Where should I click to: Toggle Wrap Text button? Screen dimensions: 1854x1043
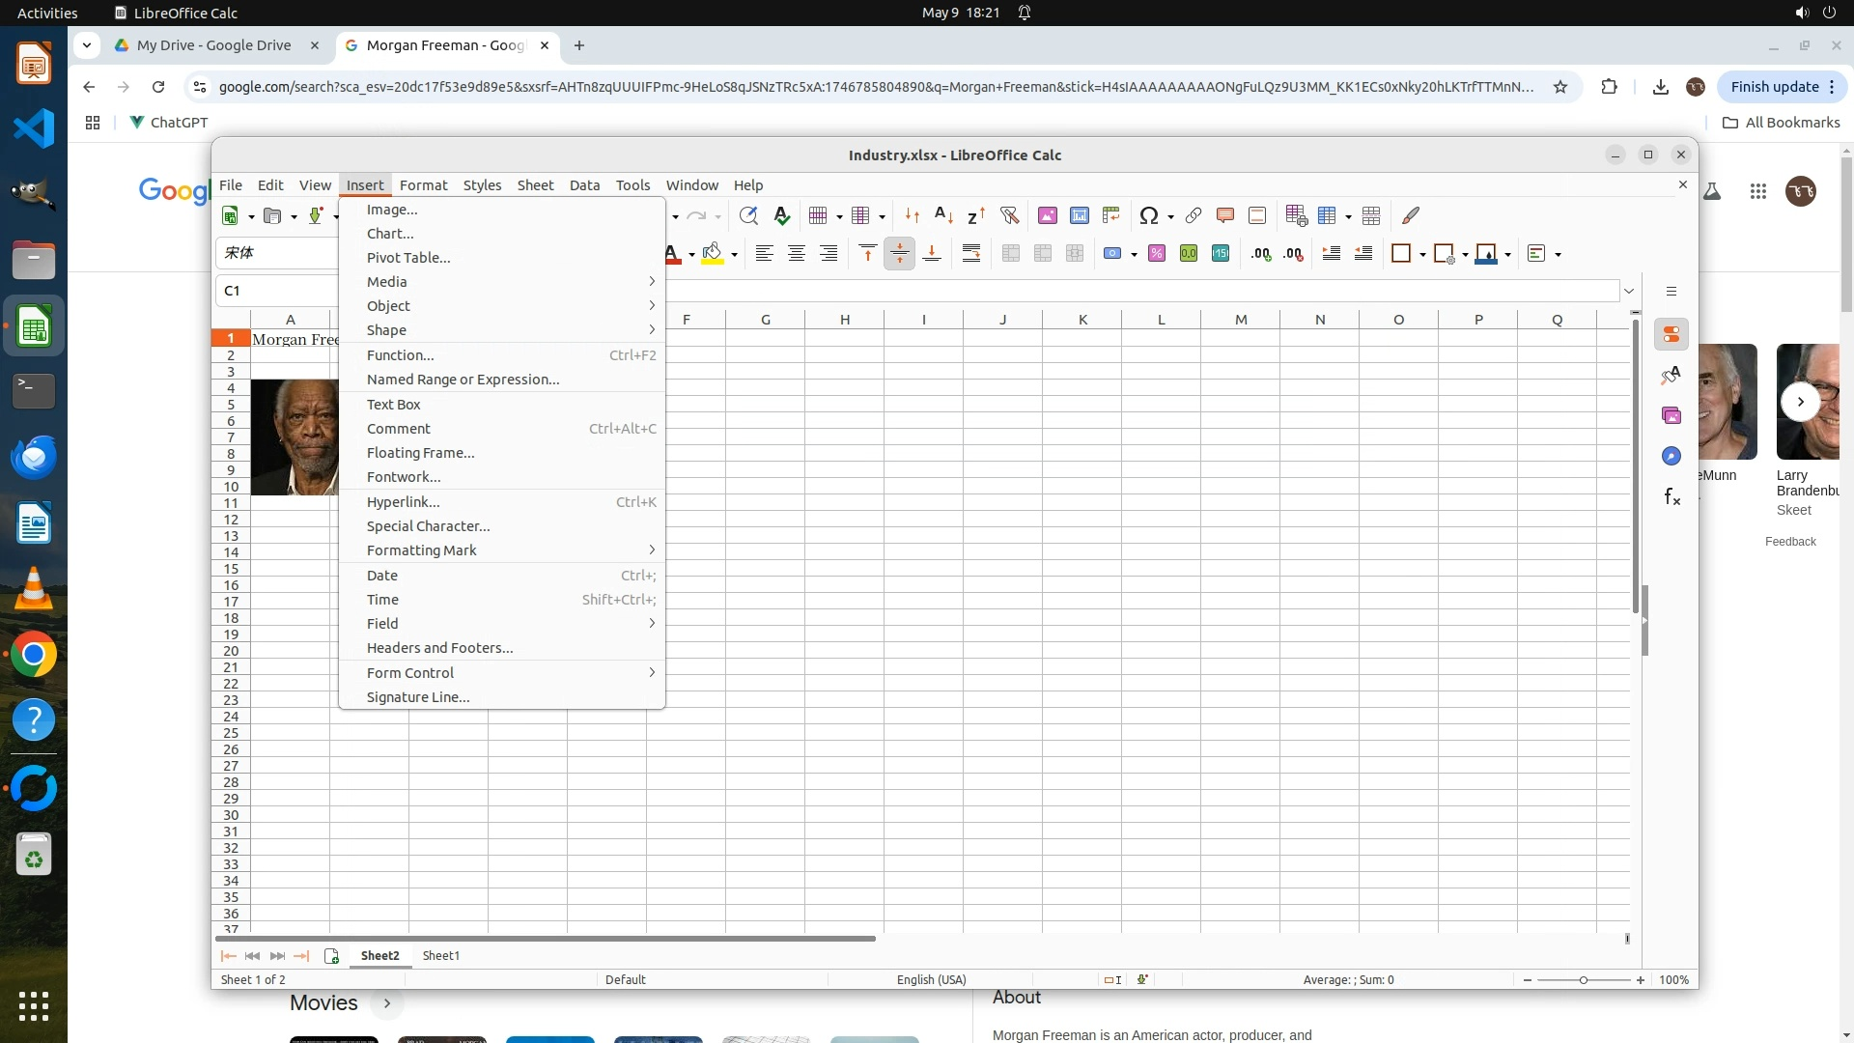pyautogui.click(x=971, y=254)
